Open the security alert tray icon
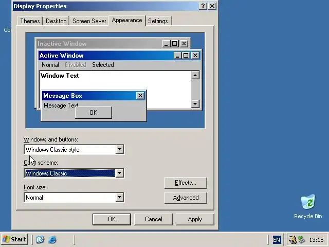Viewport: 329px width, 247px height. coord(292,240)
